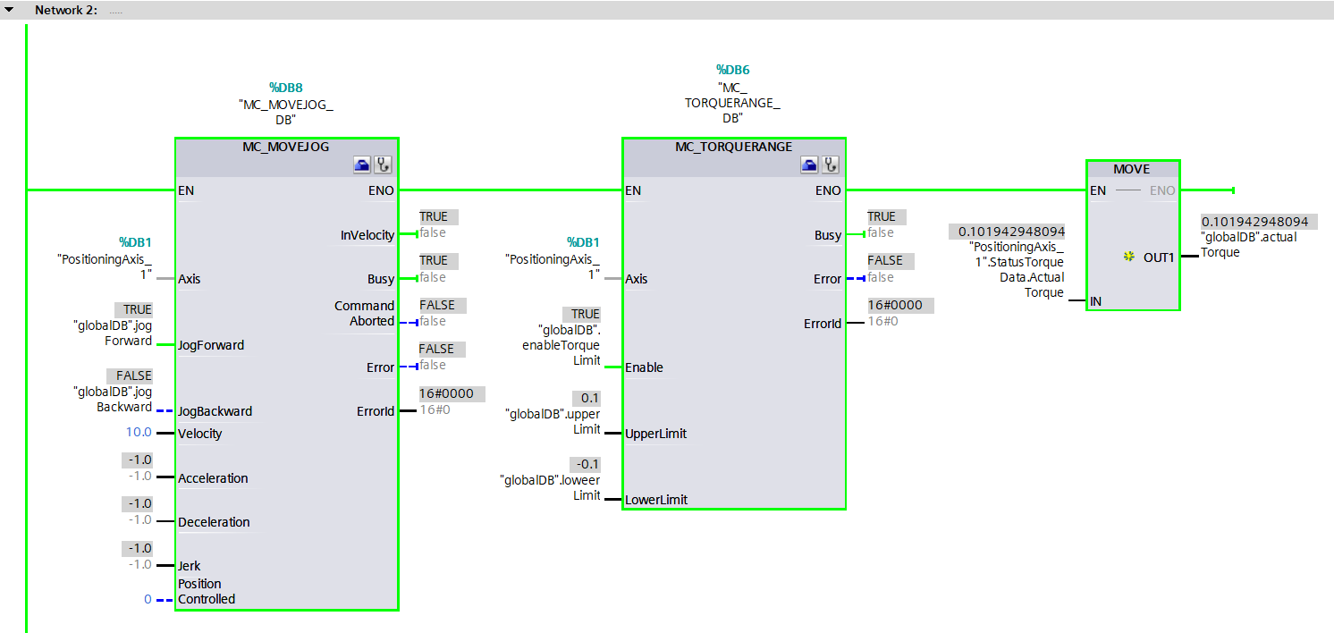This screenshot has width=1334, height=633.
Task: Collapse Network 2 using its disclosure triangle
Action: [x=11, y=11]
